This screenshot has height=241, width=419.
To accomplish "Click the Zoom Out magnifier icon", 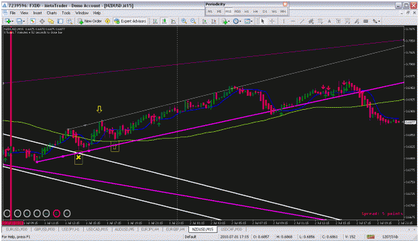I will (193, 21).
